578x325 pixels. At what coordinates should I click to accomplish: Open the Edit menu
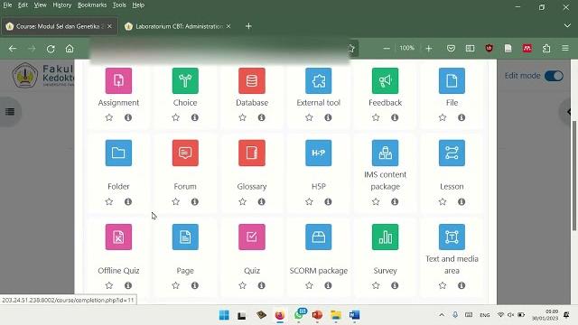(23, 5)
